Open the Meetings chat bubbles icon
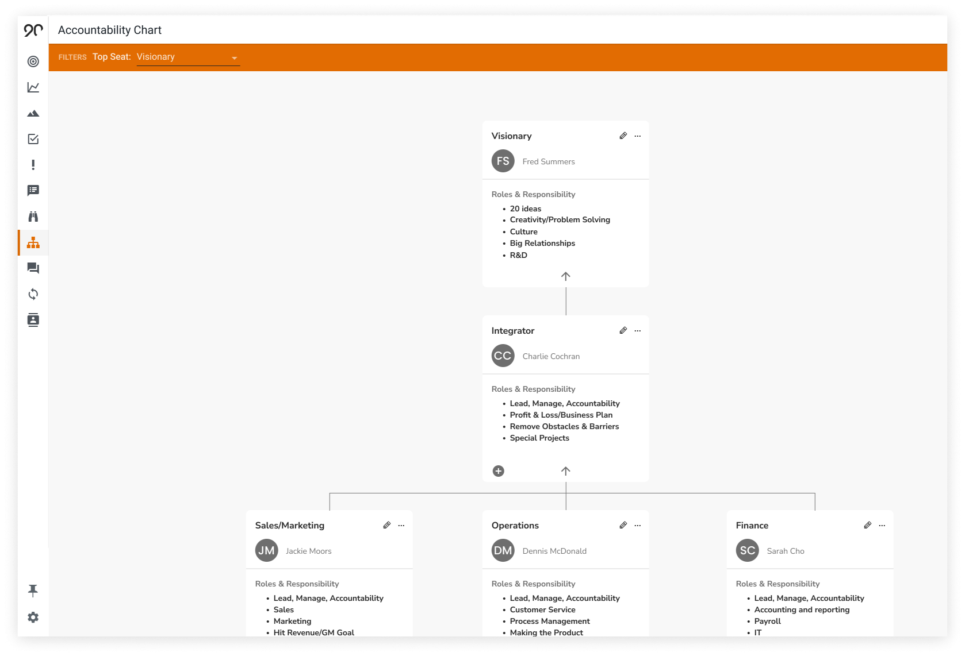 click(x=33, y=268)
